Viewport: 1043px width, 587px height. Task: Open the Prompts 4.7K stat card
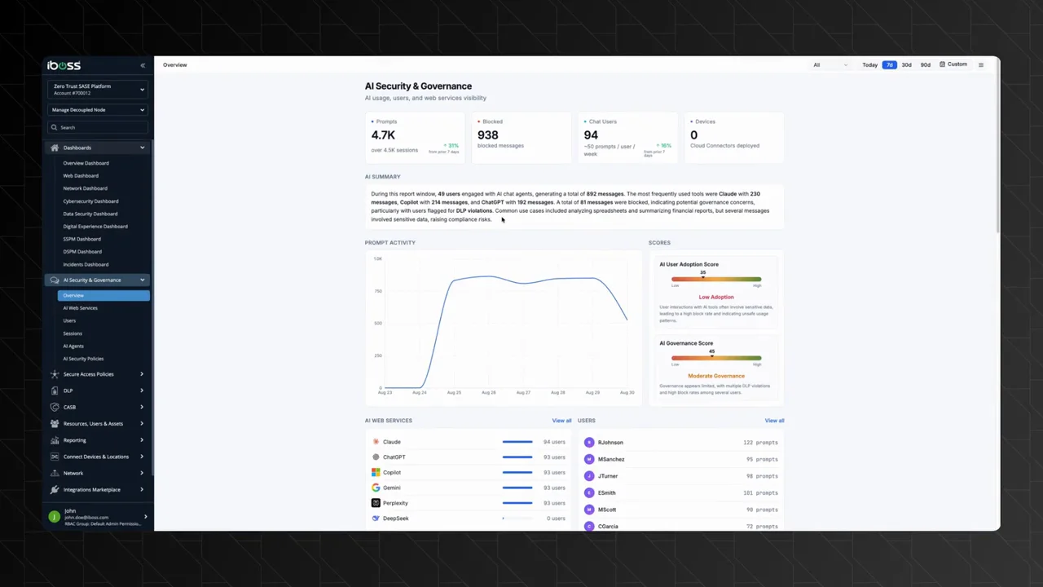414,139
